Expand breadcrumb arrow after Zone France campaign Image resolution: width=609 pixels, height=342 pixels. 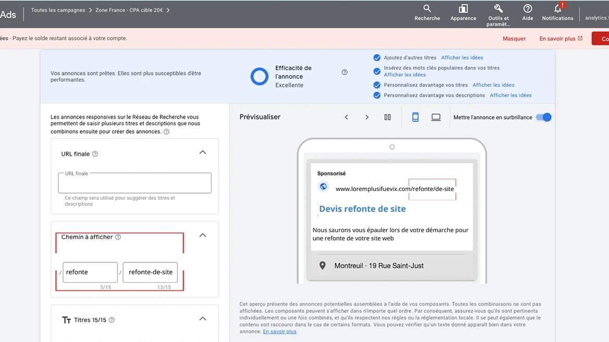pos(168,10)
